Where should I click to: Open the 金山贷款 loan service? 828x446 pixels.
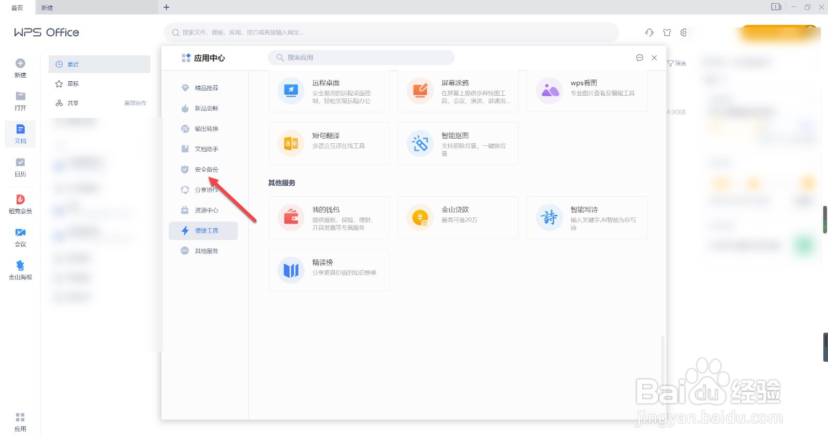point(458,217)
